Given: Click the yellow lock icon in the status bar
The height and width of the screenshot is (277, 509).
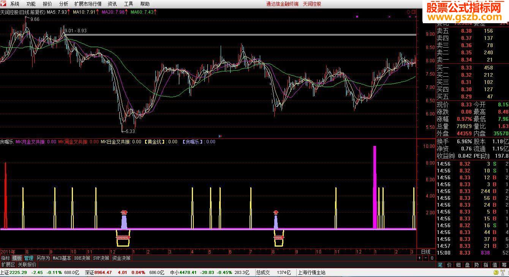Looking at the screenshot, I should [496, 273].
